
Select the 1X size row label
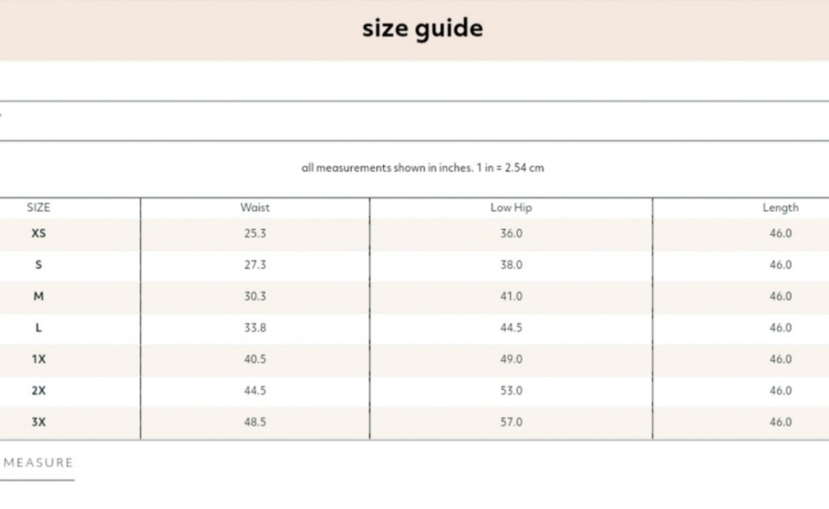(x=38, y=359)
